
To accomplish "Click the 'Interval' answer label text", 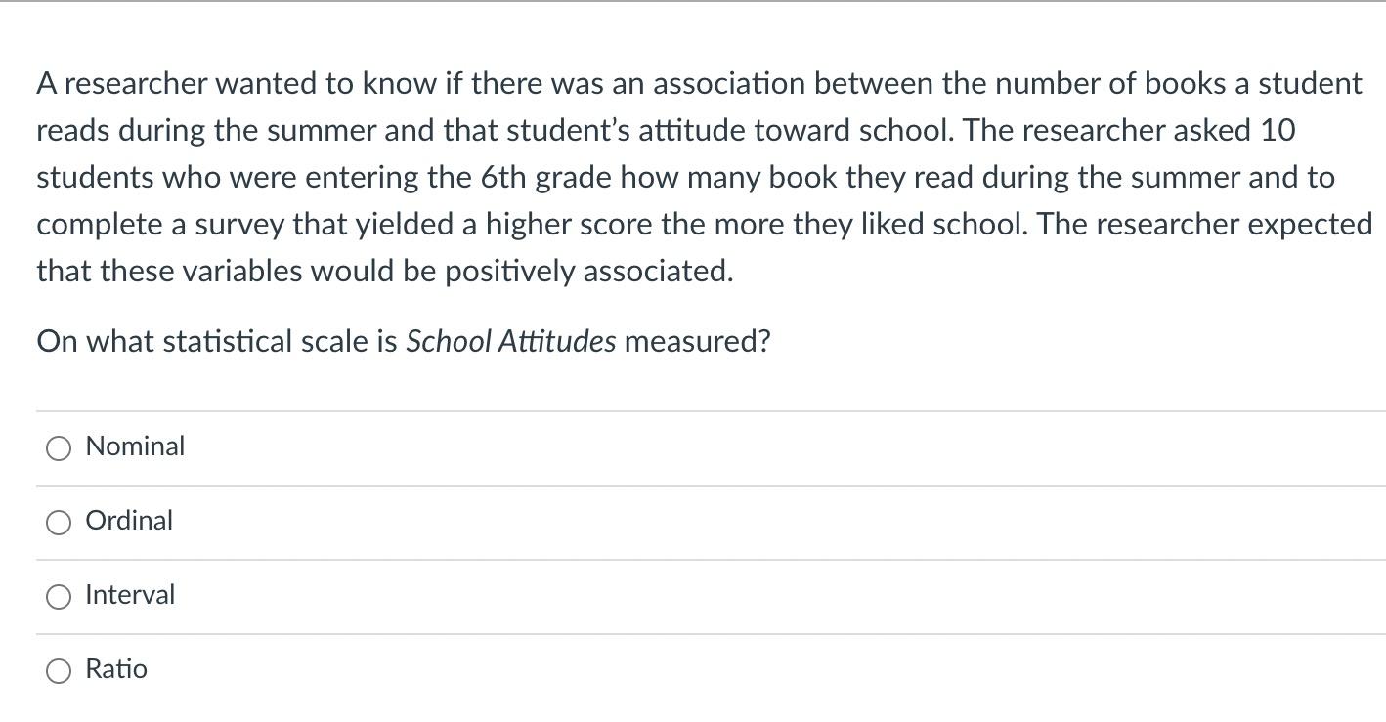I will pos(130,595).
